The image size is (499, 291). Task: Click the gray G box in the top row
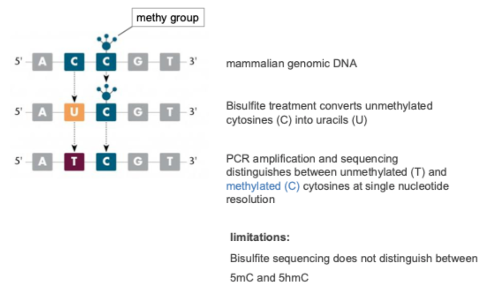point(138,62)
